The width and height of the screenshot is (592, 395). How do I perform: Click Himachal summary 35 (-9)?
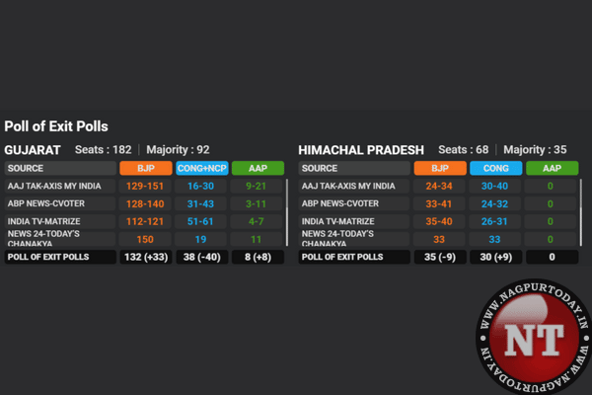click(440, 257)
